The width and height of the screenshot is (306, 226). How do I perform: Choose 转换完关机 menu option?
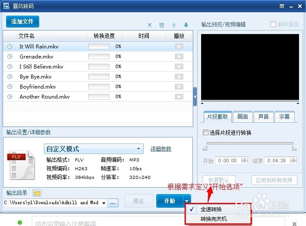point(218,219)
